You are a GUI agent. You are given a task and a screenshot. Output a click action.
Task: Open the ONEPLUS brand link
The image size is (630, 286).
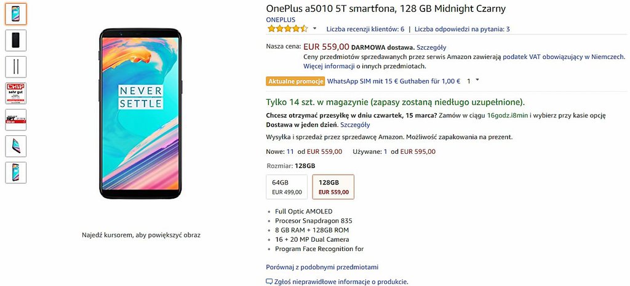281,19
